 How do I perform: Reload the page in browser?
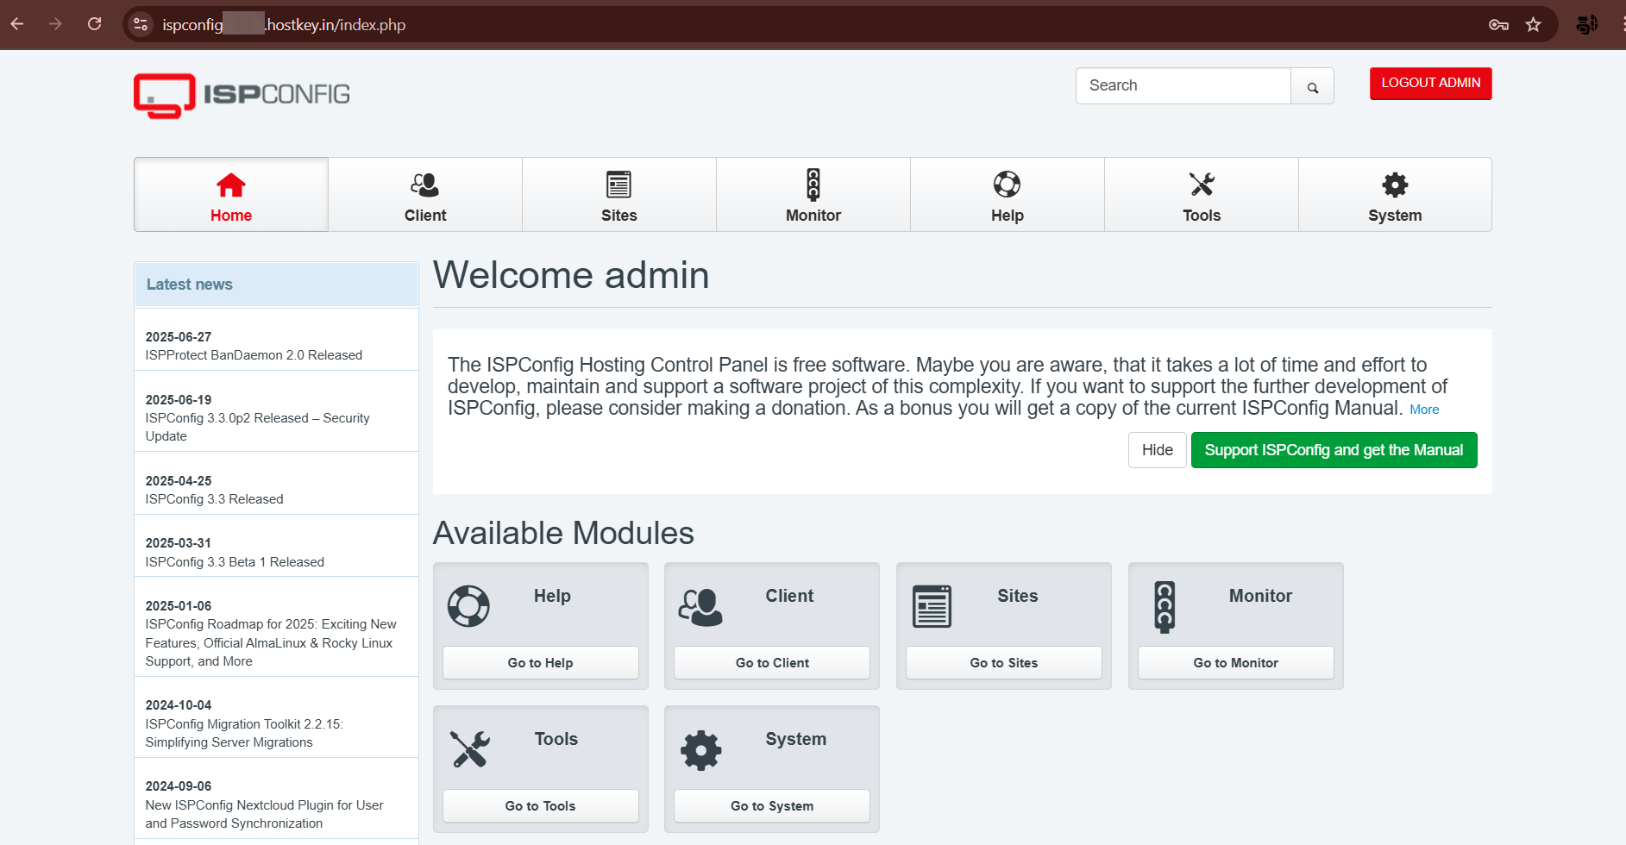point(95,24)
